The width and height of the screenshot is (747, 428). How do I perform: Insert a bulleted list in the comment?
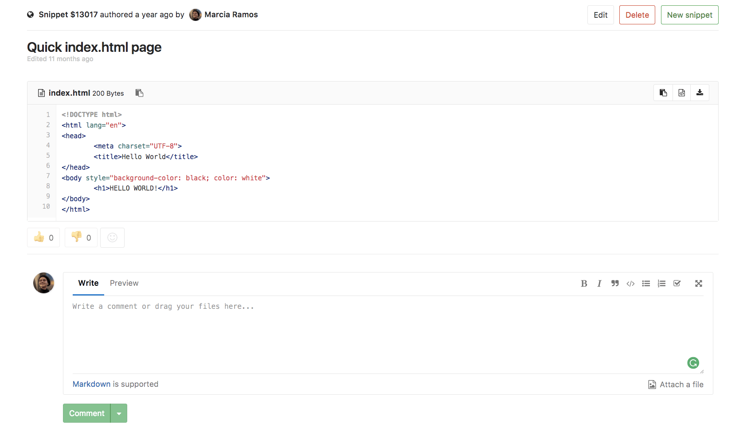(646, 284)
